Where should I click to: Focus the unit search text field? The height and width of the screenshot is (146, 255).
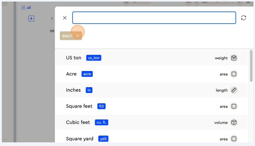tap(154, 18)
